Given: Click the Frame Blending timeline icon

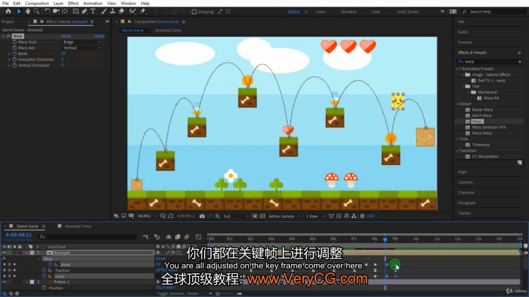Looking at the screenshot, I should pyautogui.click(x=178, y=237).
